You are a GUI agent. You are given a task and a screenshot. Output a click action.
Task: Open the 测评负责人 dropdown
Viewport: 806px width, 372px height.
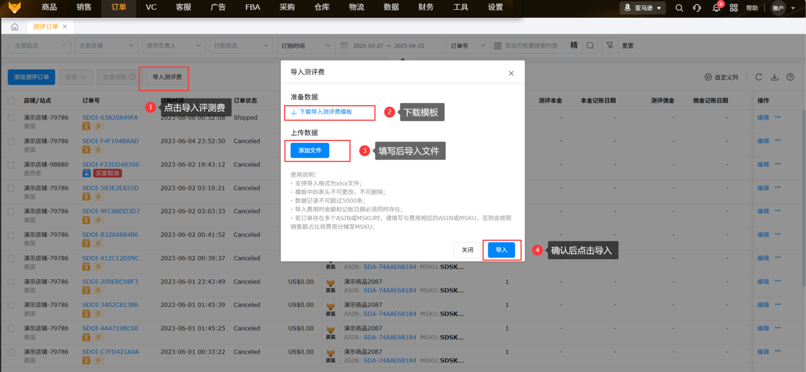(x=174, y=46)
